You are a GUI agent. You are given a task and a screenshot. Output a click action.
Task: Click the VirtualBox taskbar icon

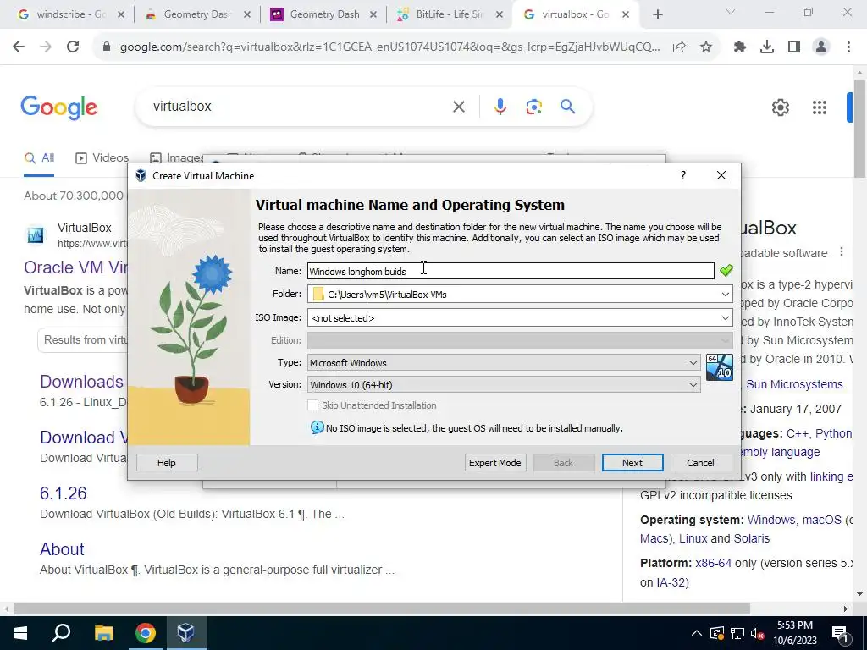point(185,633)
